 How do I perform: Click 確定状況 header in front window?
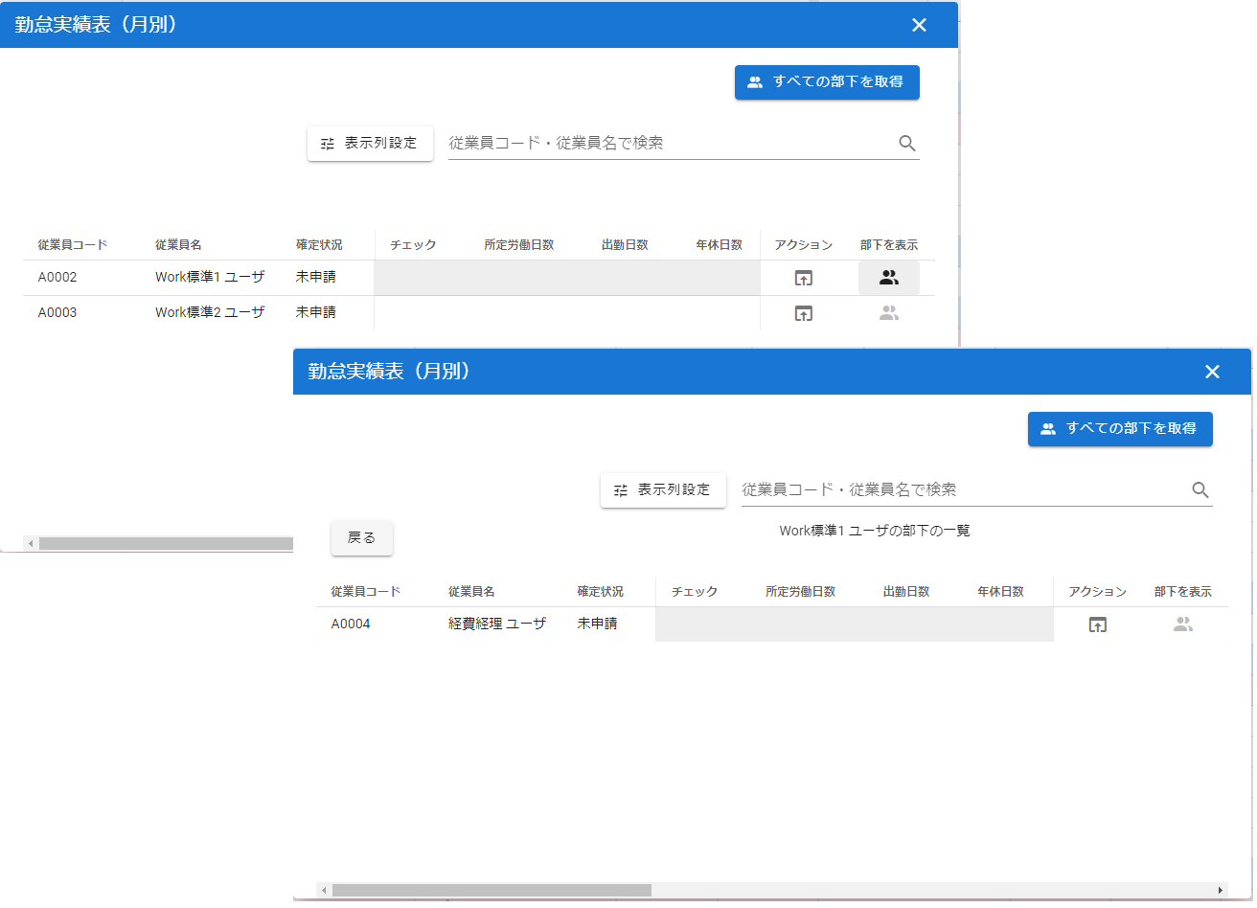601,592
